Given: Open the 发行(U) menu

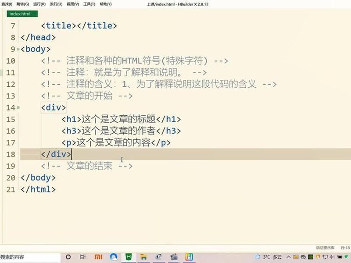Looking at the screenshot, I should point(56,4).
